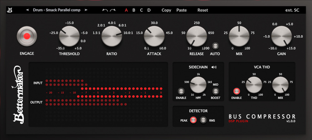The height and width of the screenshot is (140, 312).
Task: Click the OUTPUT meter label
Action: pos(37,102)
